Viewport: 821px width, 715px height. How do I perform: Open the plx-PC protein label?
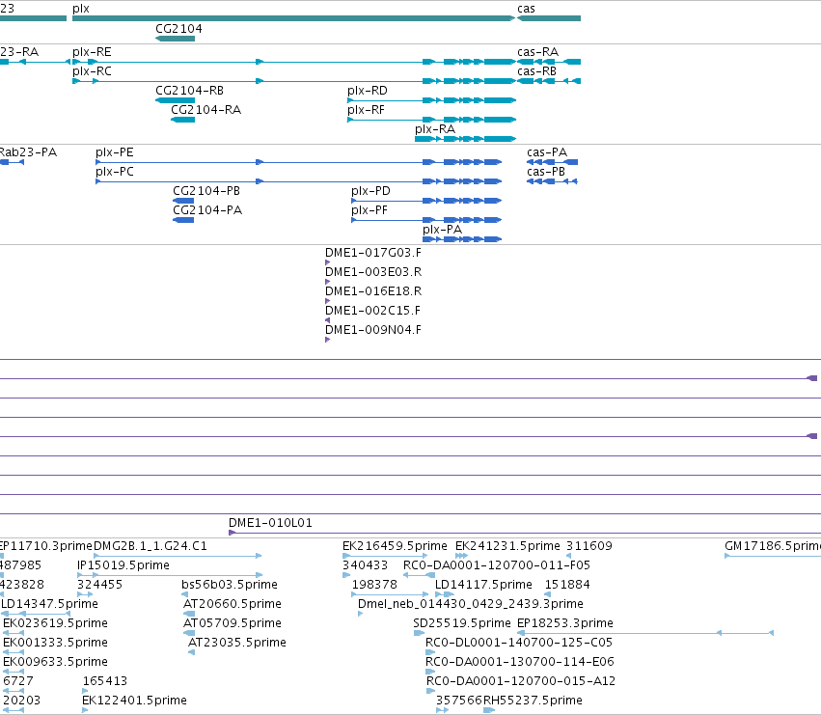[x=115, y=172]
